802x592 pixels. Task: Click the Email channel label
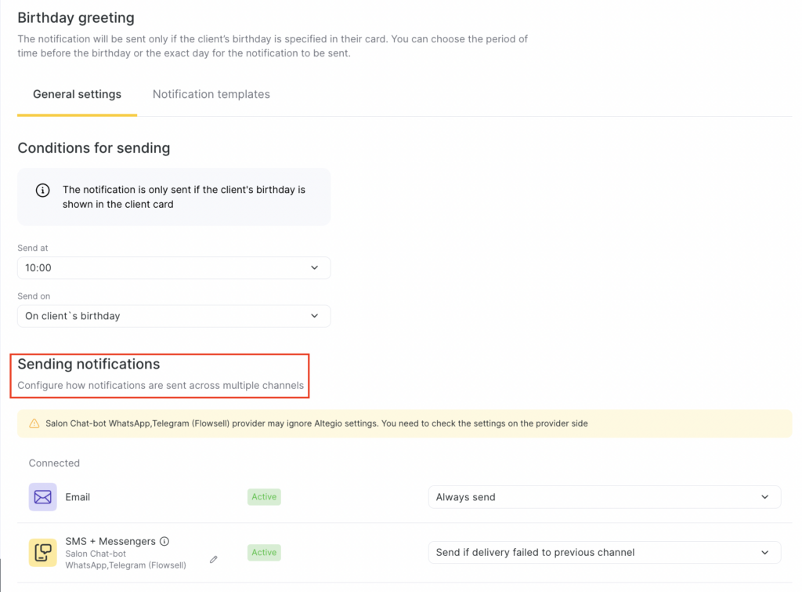click(78, 497)
